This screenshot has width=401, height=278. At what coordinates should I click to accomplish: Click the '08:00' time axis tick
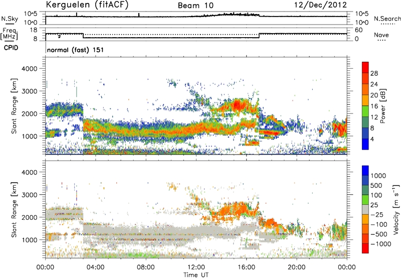[145, 267]
